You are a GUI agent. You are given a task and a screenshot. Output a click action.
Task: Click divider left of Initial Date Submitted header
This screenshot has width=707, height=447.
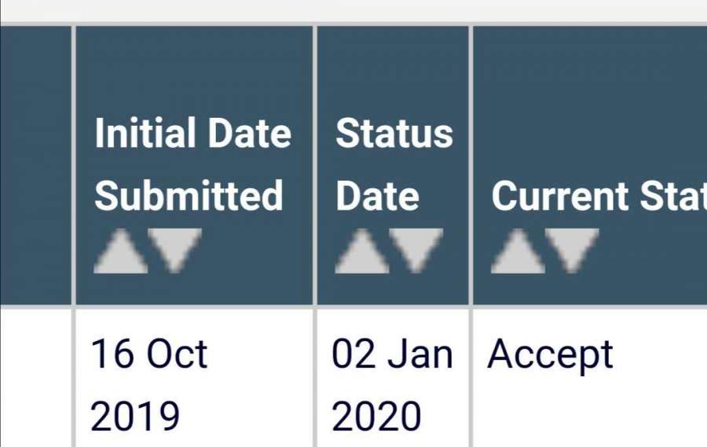click(73, 165)
